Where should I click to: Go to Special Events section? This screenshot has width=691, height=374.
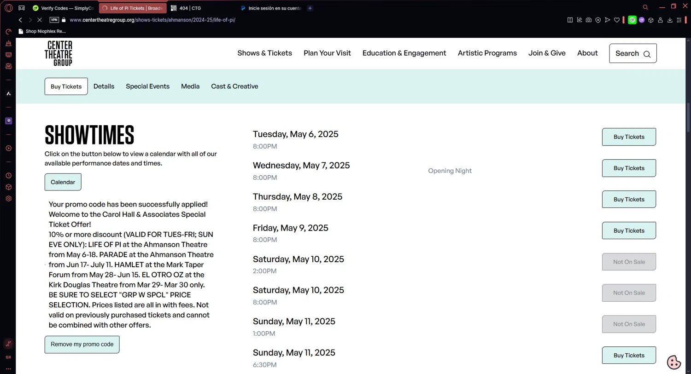point(147,86)
